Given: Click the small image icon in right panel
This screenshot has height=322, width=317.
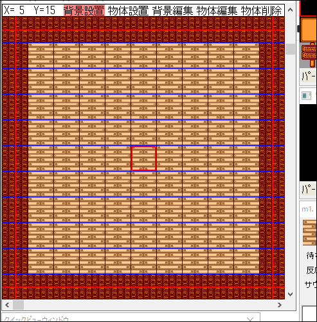Looking at the screenshot, I should pyautogui.click(x=307, y=96).
